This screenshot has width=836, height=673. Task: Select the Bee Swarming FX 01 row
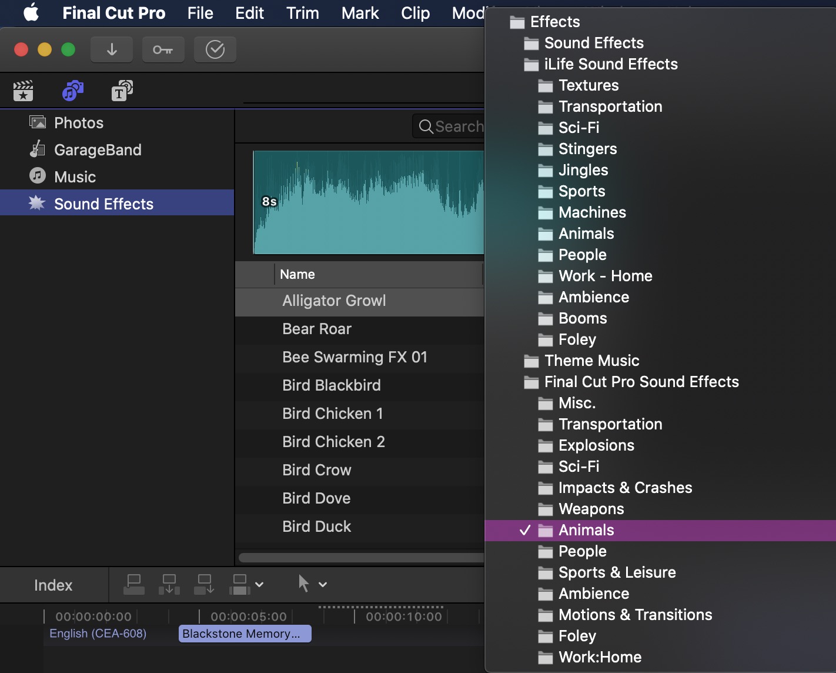[360, 358]
